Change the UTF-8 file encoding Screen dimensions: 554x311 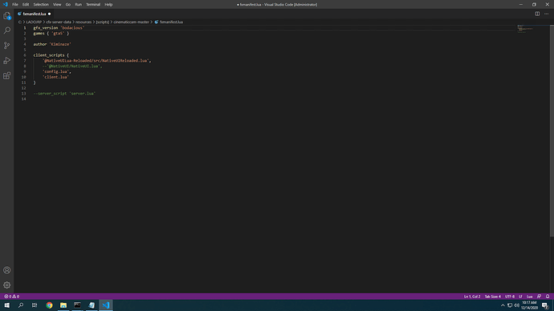[x=510, y=297]
